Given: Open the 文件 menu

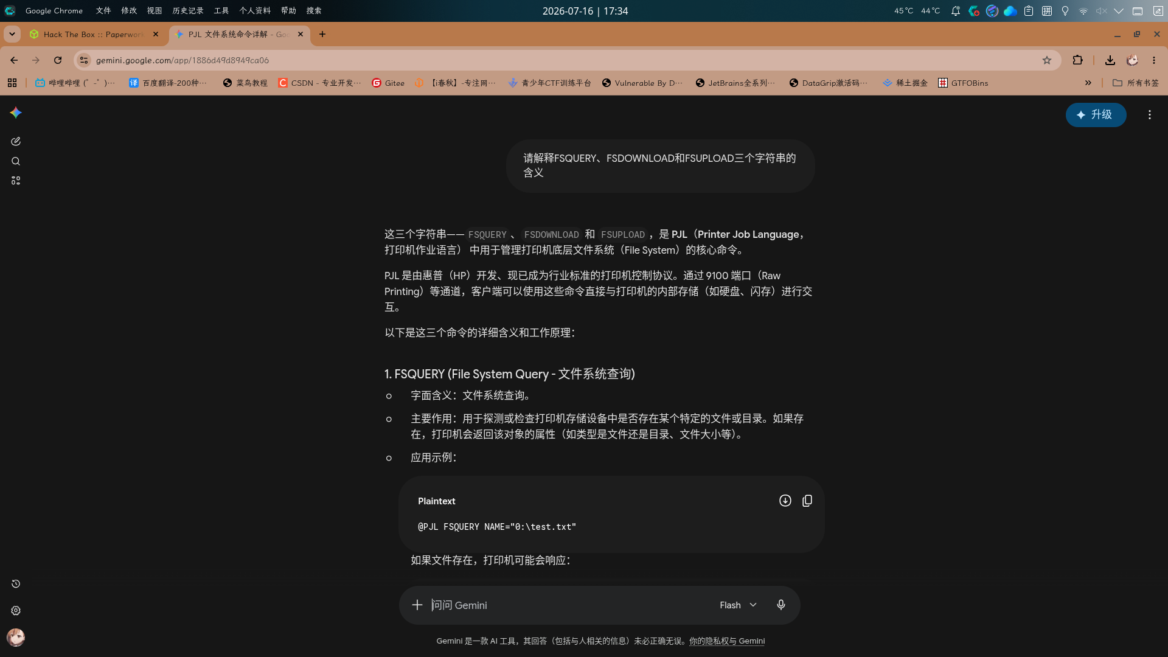Looking at the screenshot, I should click(103, 11).
